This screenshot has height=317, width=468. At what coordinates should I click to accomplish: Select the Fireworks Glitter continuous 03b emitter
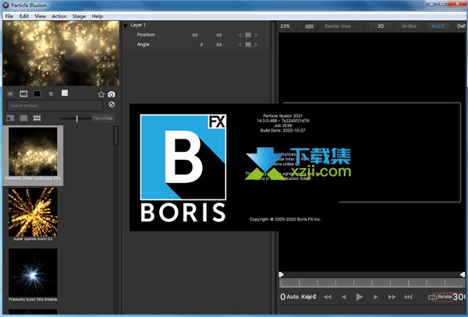(33, 155)
